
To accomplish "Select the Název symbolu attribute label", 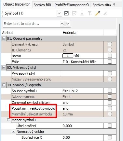I will coord(23,97).
